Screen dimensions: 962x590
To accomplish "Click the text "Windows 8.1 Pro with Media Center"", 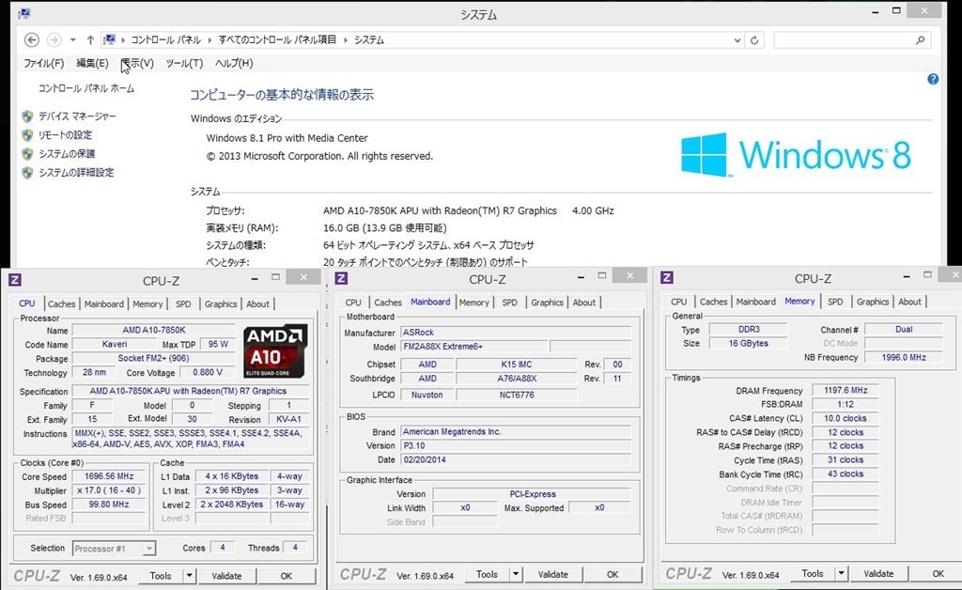I will [287, 138].
